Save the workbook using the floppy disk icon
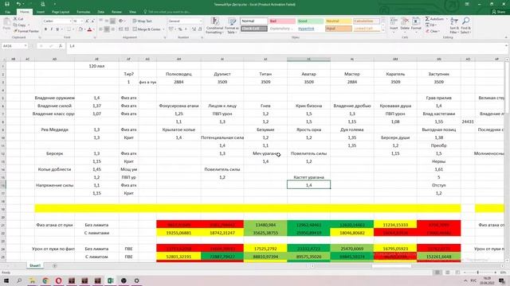Screen dimensions: 510x286 coord(7,4)
